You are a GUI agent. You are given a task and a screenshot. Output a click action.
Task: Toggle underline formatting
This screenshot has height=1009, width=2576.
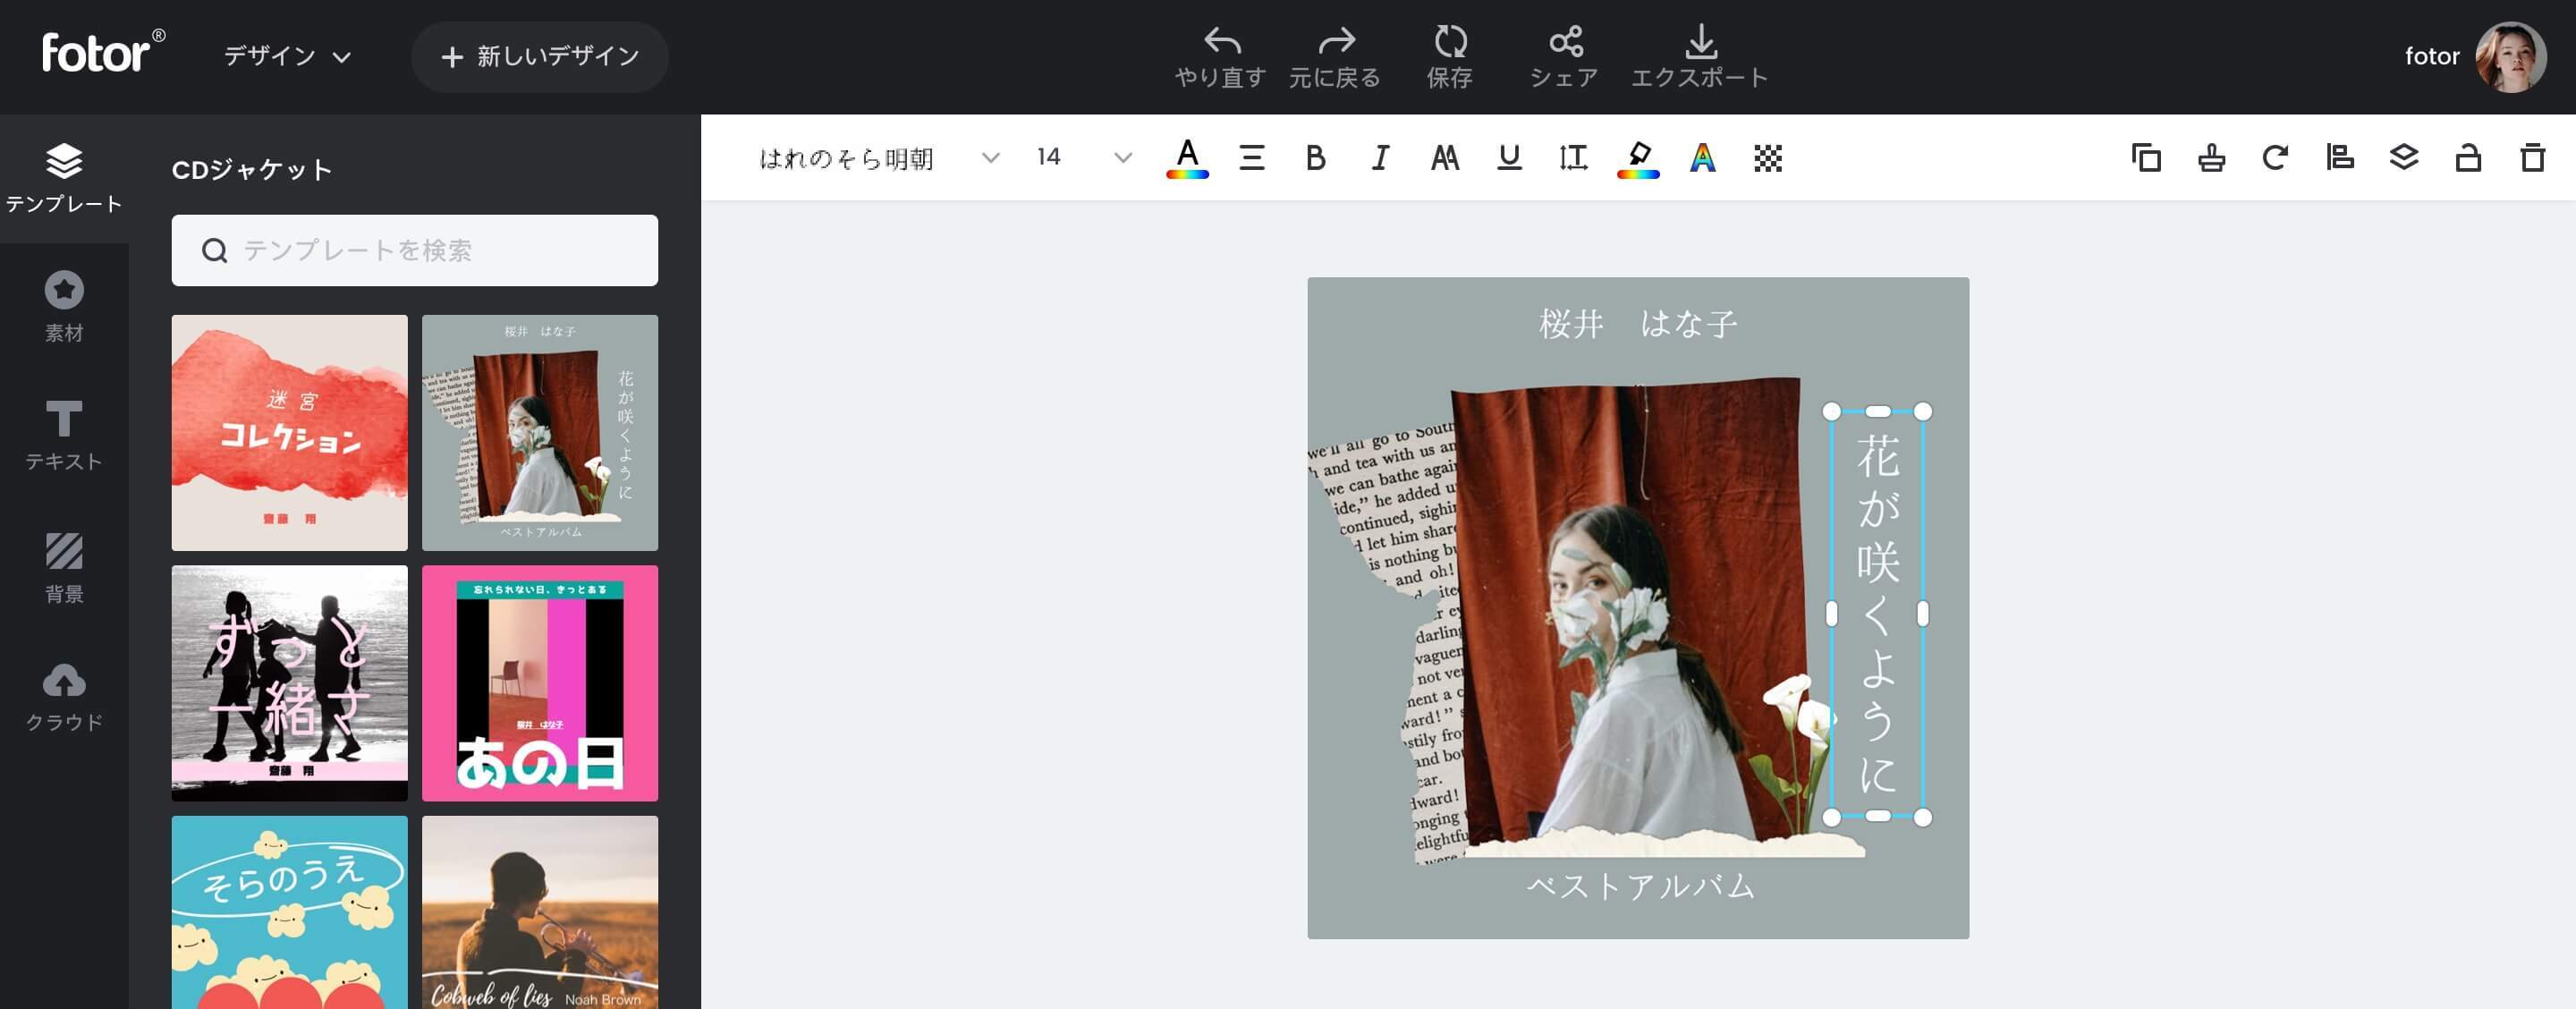point(1509,157)
